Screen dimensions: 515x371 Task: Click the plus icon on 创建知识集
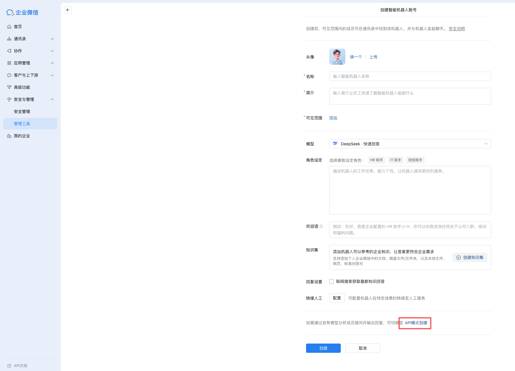pyautogui.click(x=458, y=257)
